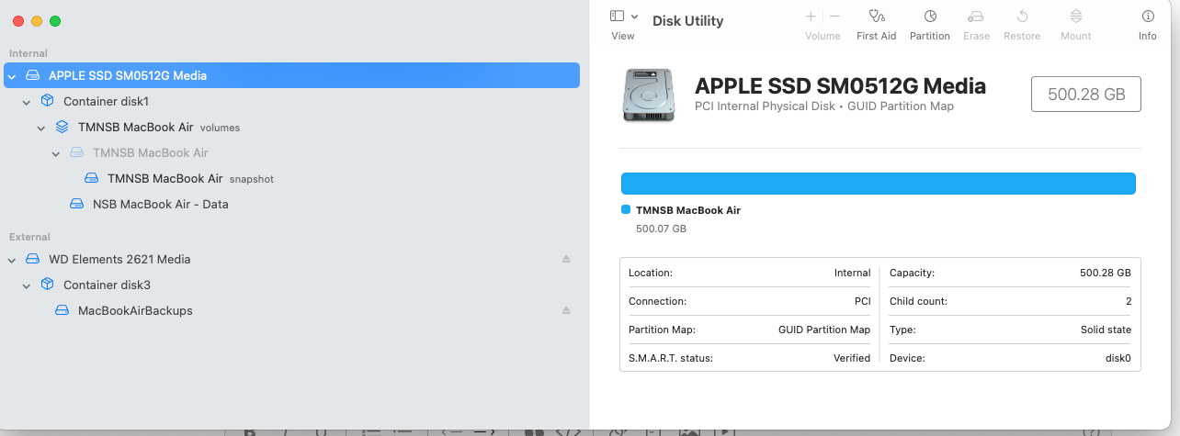Click the Type Solid state value
Viewport: 1180px width, 436px height.
coord(1106,330)
